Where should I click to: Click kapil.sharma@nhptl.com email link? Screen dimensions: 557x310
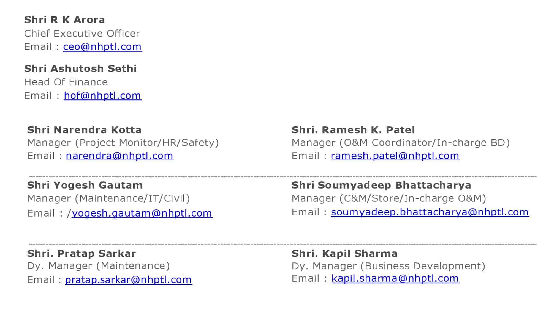click(x=395, y=278)
